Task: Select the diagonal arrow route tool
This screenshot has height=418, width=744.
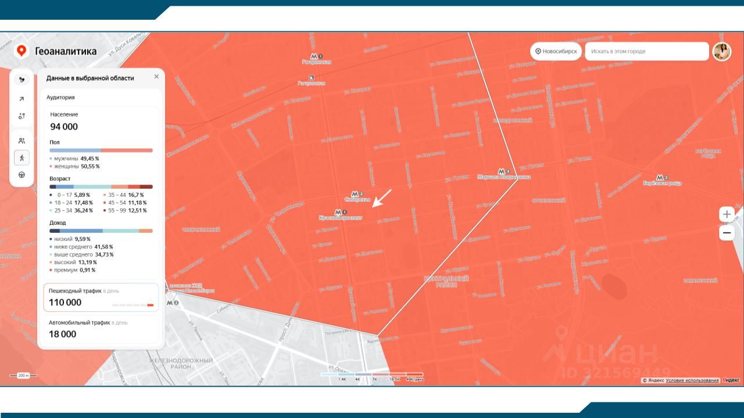Action: tap(22, 99)
